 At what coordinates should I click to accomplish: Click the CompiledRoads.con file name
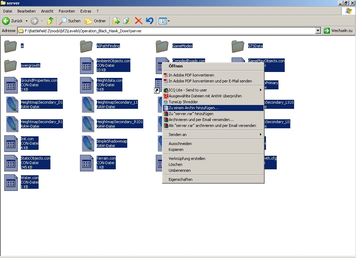pyautogui.click(x=189, y=61)
